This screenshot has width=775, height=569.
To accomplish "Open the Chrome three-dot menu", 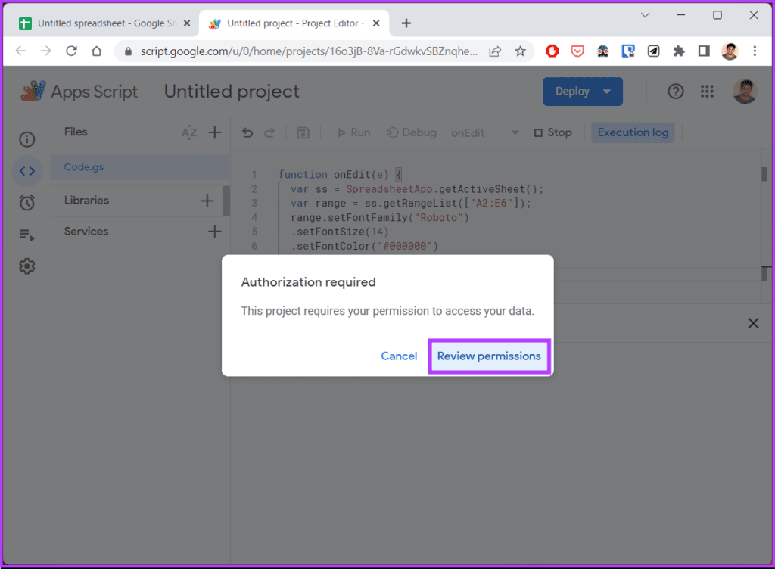I will tap(755, 51).
